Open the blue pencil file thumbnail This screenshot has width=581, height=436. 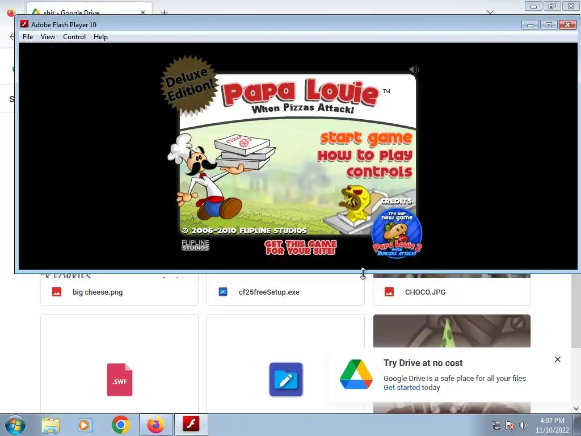(286, 379)
